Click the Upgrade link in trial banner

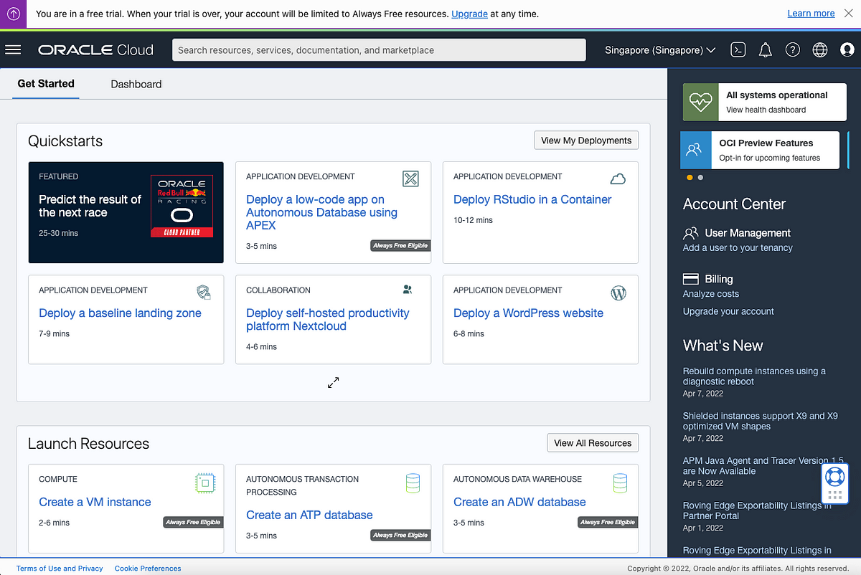tap(469, 14)
